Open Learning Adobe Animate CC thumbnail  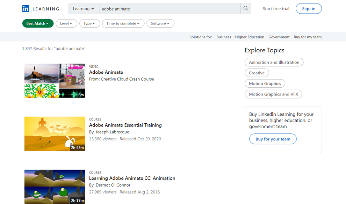pos(55,187)
